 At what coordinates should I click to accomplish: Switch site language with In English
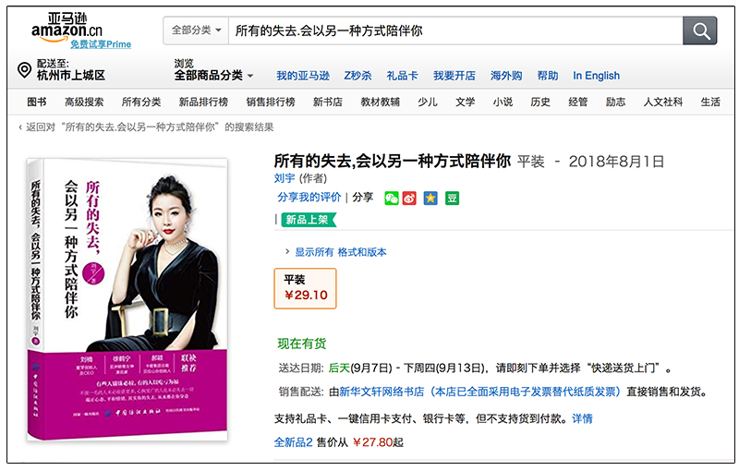[596, 76]
